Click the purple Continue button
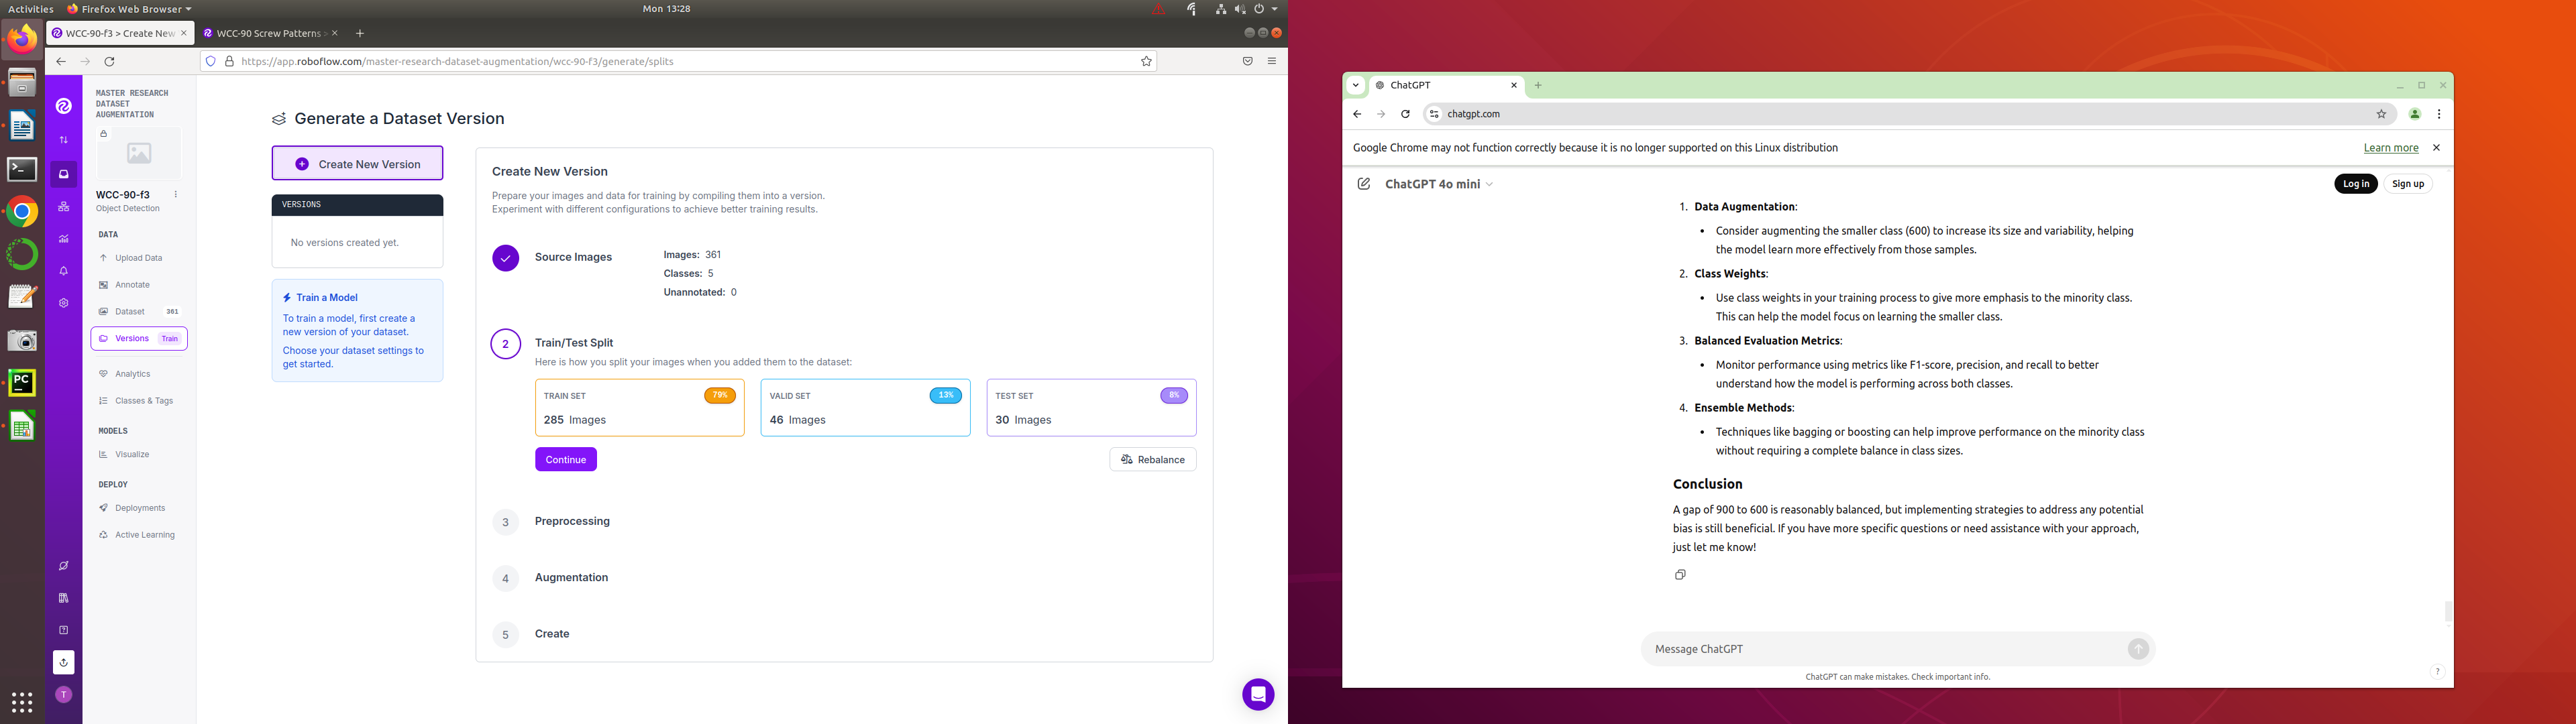Viewport: 2576px width, 724px height. pyautogui.click(x=565, y=459)
